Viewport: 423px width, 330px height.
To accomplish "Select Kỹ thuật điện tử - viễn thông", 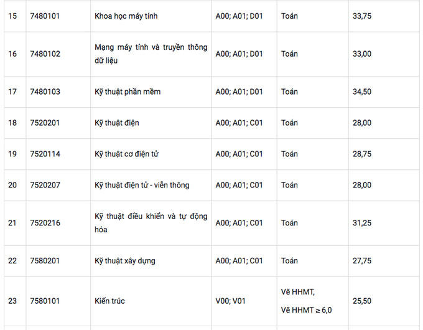I will 142,185.
